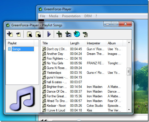This screenshot has height=122, width=149.
Task: Click the import playlist icon
Action: (x=30, y=34)
